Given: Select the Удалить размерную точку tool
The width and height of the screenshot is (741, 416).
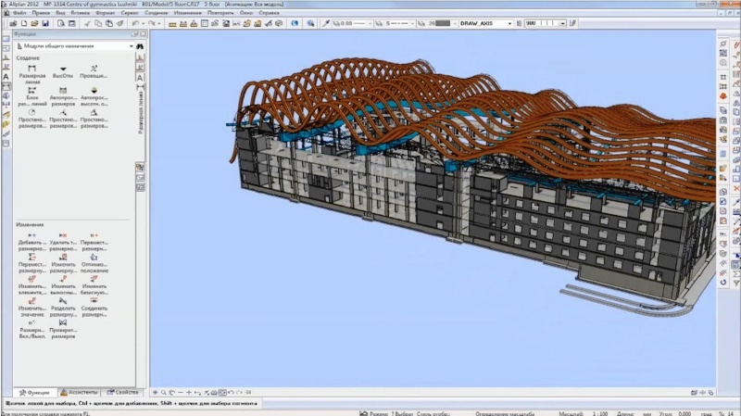Looking at the screenshot, I should click(x=63, y=242).
